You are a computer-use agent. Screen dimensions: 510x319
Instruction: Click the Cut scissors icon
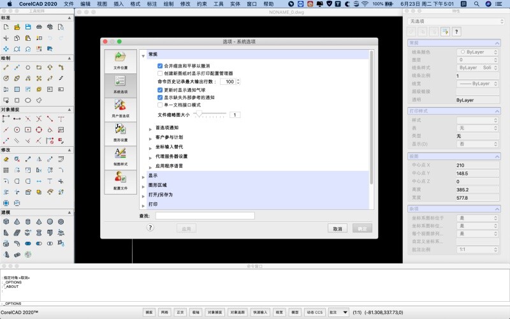click(6, 38)
